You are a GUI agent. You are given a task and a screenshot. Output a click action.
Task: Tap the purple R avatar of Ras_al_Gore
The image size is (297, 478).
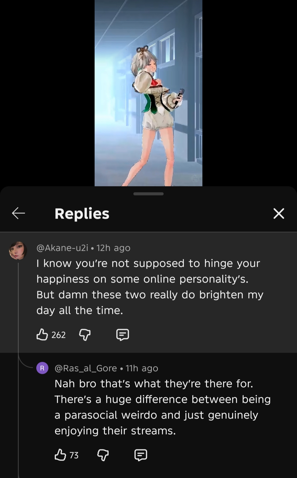point(42,368)
